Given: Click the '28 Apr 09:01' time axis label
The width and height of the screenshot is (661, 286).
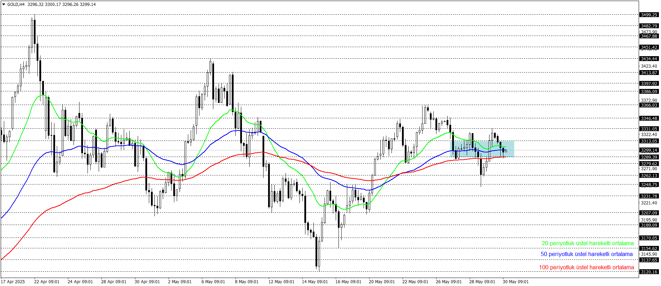Looking at the screenshot, I should click(114, 282).
